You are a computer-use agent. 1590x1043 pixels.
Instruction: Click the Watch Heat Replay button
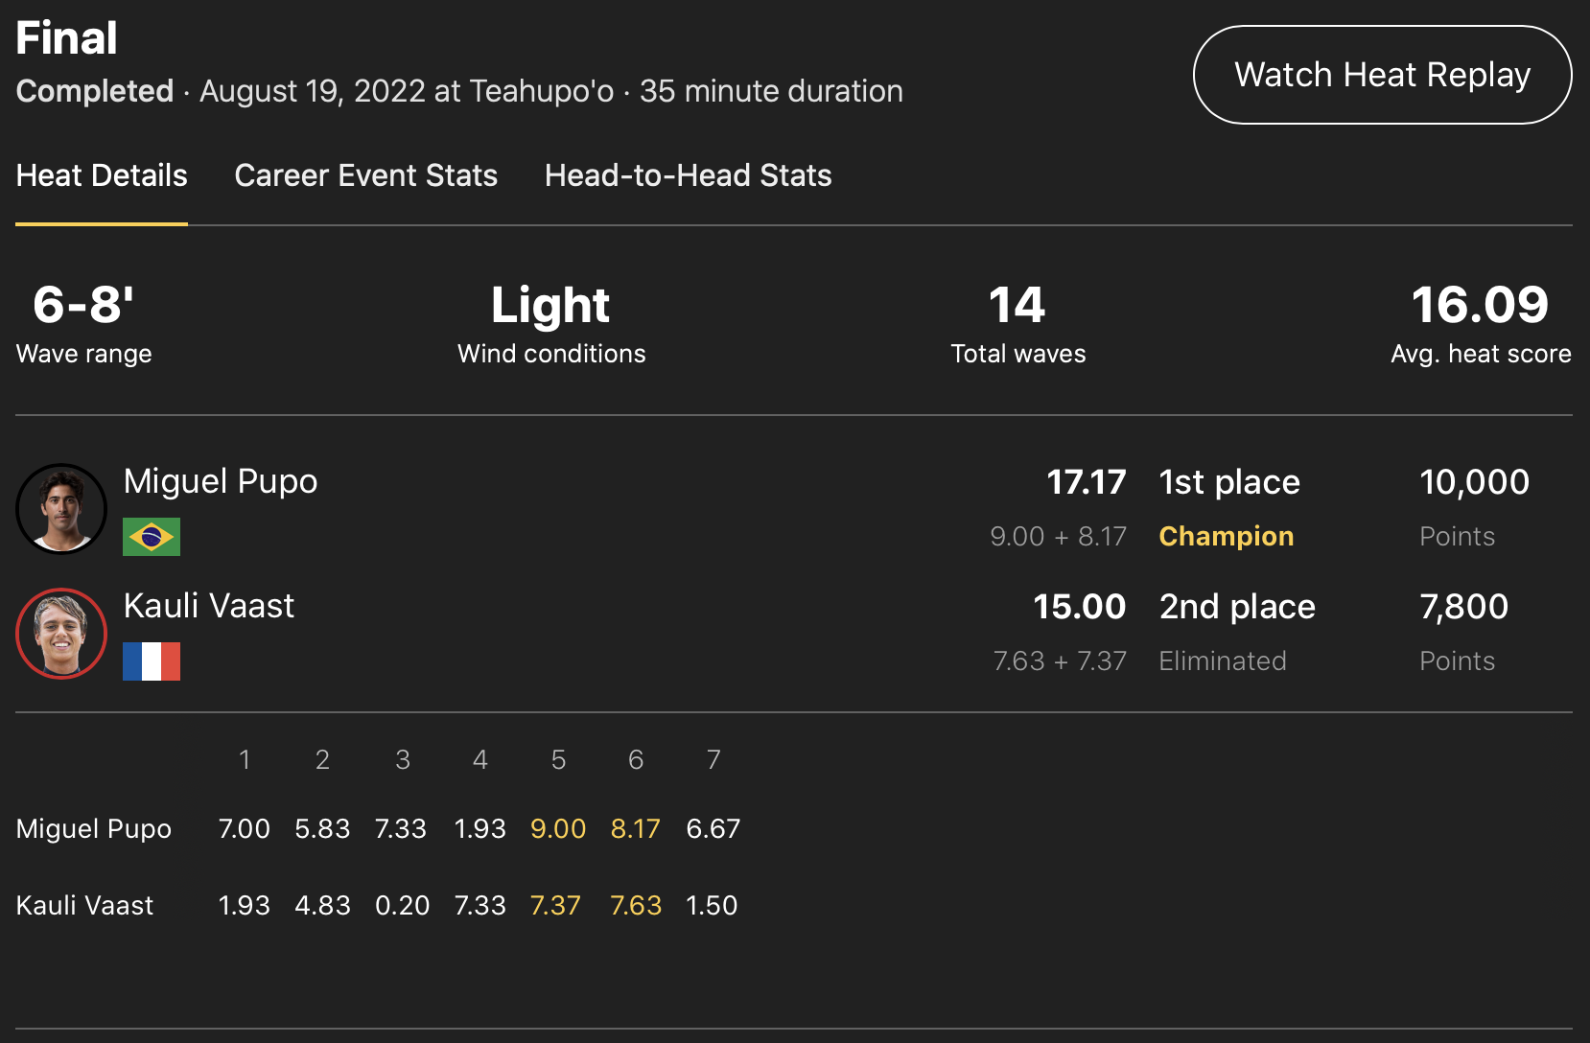(x=1382, y=75)
